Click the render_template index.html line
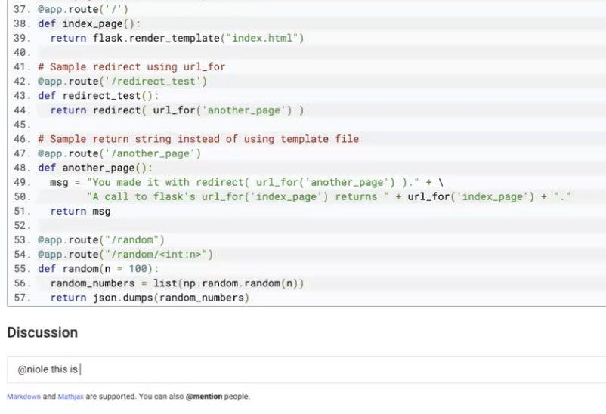 [x=177, y=38]
